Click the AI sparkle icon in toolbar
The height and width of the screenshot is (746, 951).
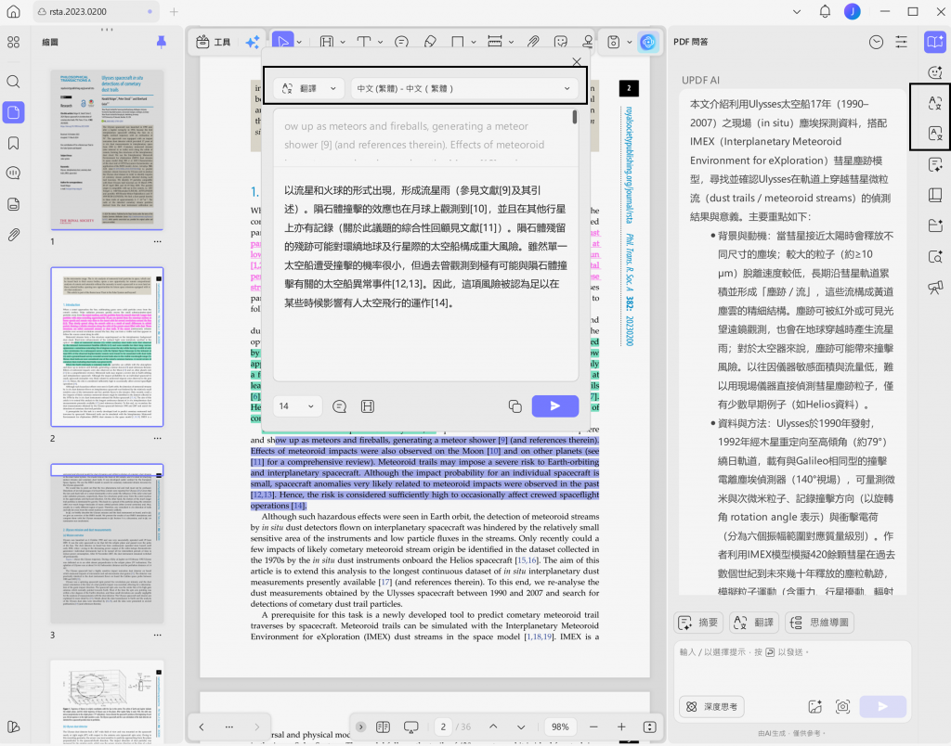[x=253, y=42]
